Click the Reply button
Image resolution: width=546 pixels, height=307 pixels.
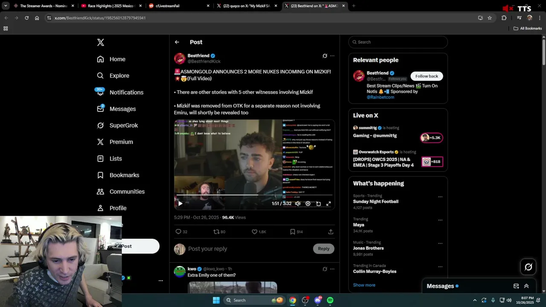pos(324,249)
